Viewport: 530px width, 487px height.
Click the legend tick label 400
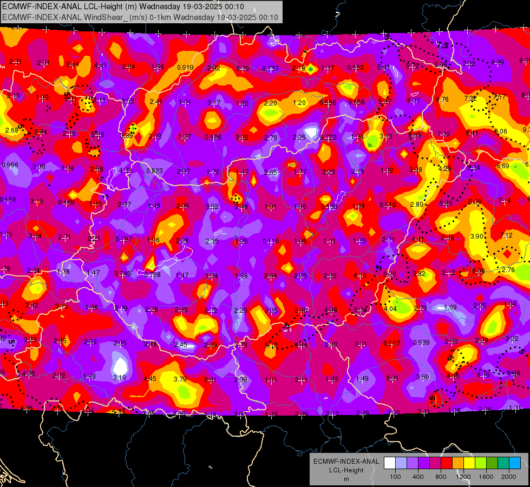(418, 477)
